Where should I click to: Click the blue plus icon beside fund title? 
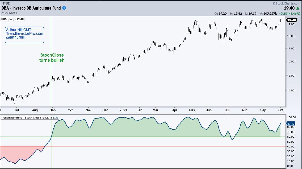click(x=64, y=8)
